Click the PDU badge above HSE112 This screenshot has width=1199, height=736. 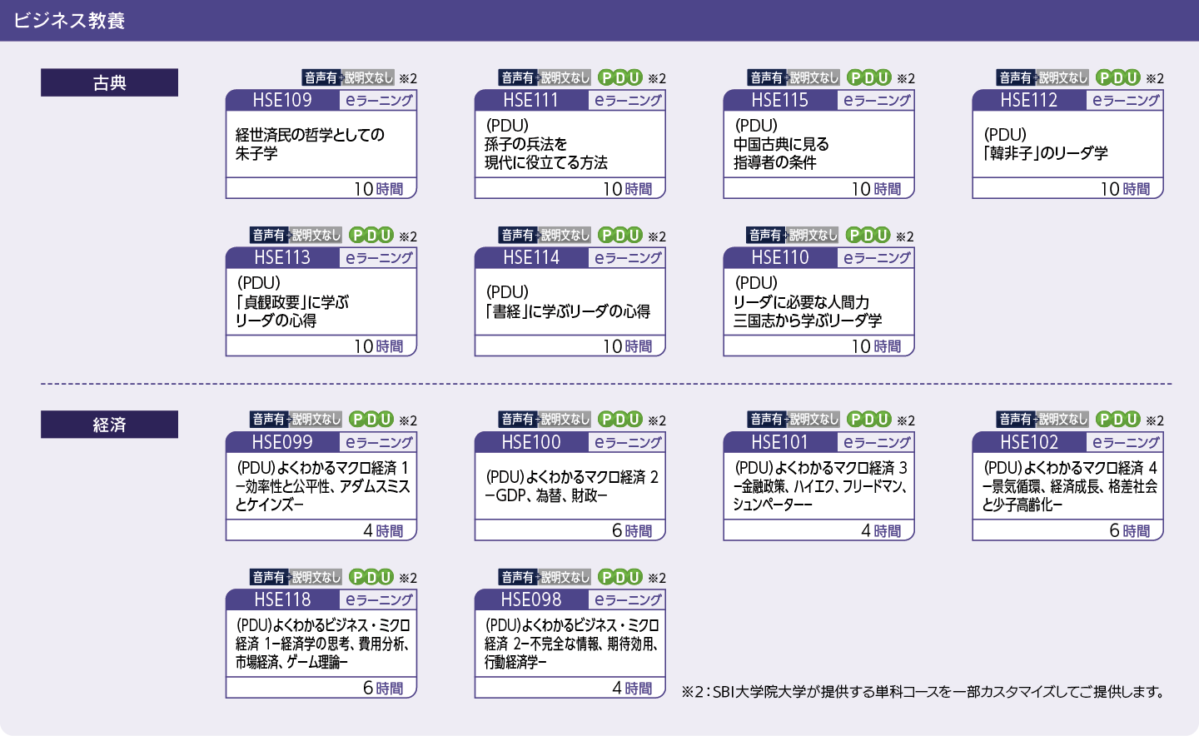coord(1118,77)
